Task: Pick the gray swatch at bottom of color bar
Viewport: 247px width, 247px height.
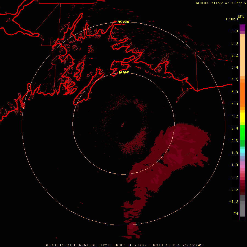Action: (242, 210)
